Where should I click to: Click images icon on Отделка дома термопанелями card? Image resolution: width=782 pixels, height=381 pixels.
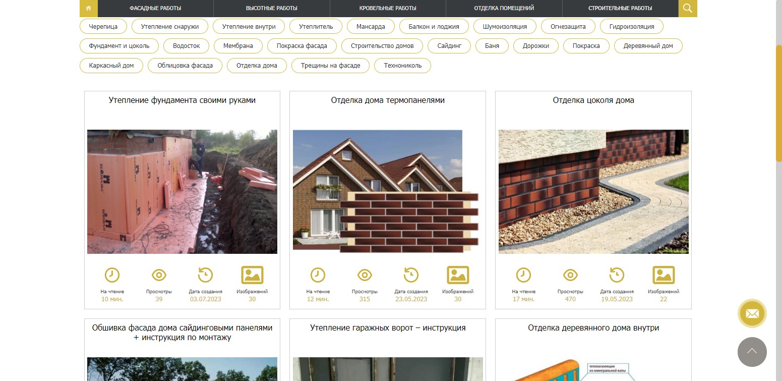458,275
